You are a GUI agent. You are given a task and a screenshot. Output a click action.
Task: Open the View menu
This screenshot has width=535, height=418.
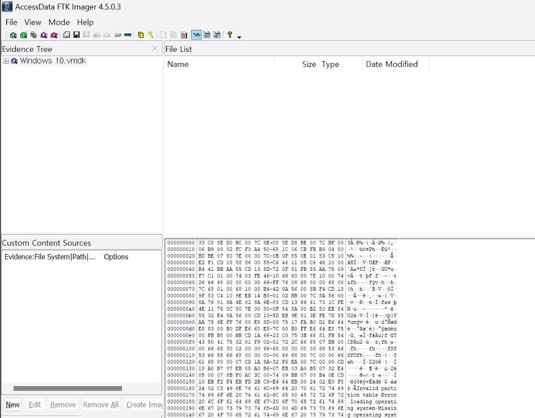[x=33, y=22]
